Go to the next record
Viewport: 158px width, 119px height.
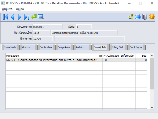20,17
